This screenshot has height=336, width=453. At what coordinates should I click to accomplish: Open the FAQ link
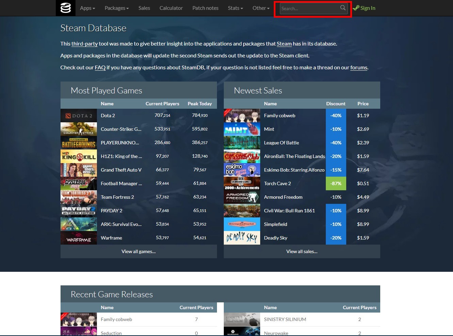[100, 67]
